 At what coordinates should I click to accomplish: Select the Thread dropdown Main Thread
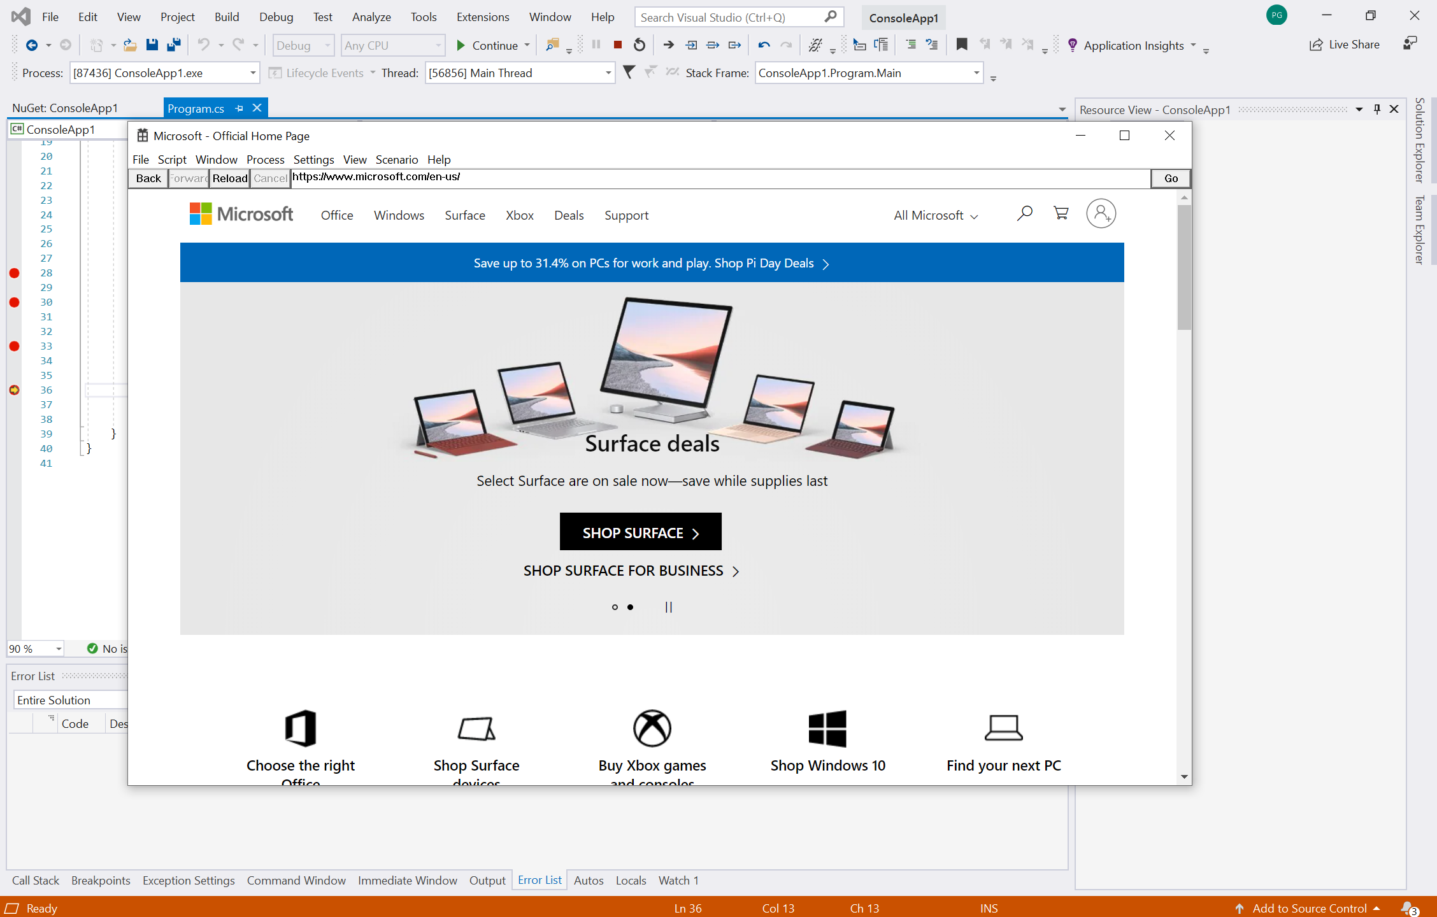[x=517, y=72]
